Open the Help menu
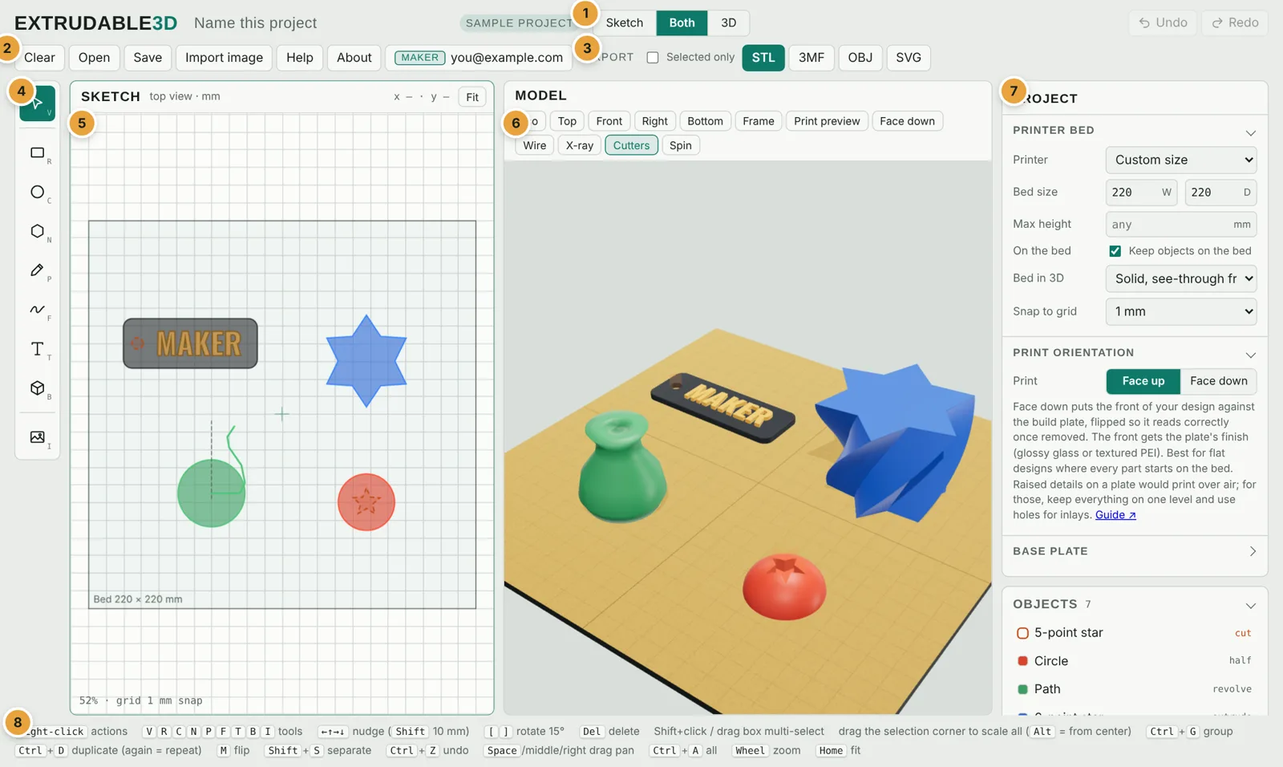 tap(299, 58)
